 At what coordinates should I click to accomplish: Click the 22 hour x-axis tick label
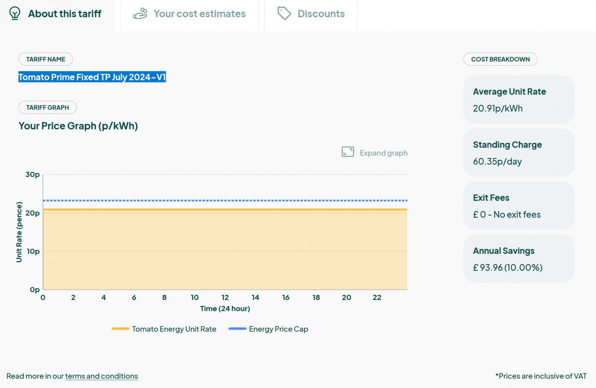377,297
